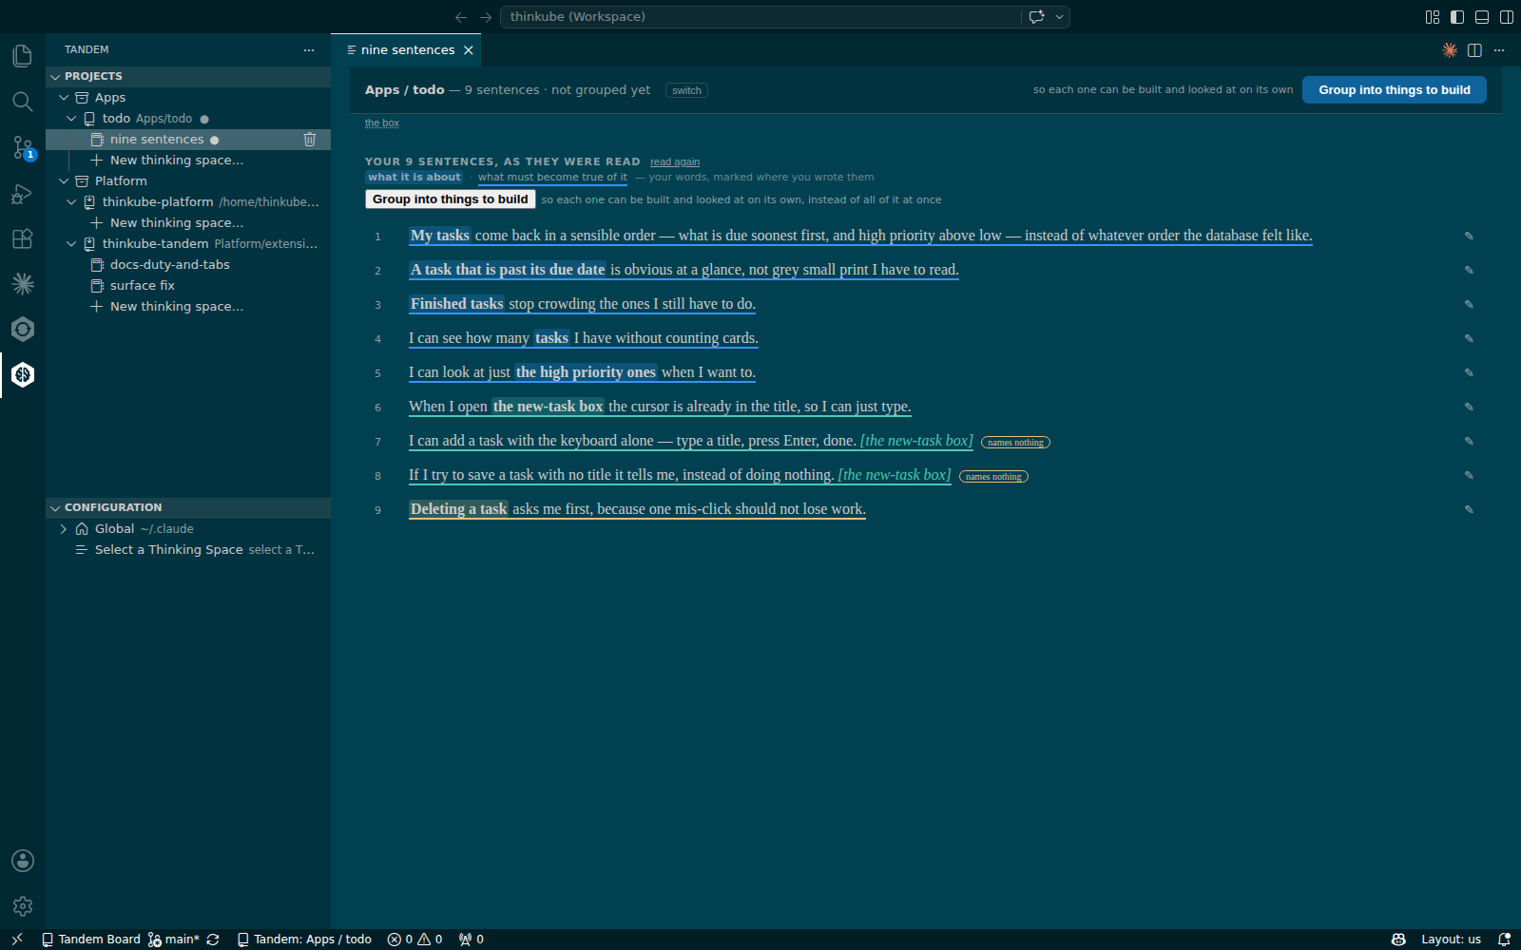Screen dimensions: 1521x950
Task: Close the nine sentences tab
Action: point(469,50)
